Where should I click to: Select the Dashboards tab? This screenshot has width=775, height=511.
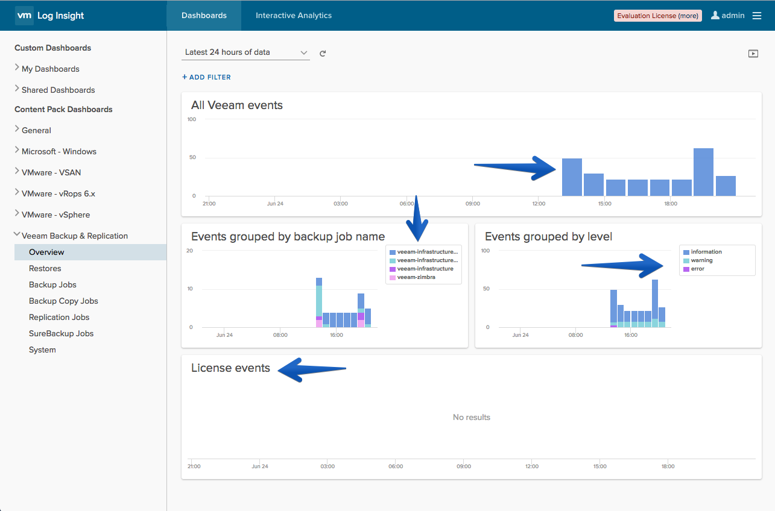204,16
